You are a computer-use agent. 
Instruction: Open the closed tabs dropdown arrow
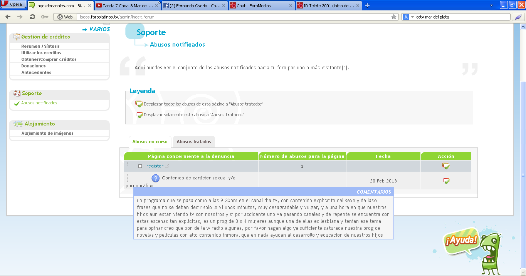(491, 6)
